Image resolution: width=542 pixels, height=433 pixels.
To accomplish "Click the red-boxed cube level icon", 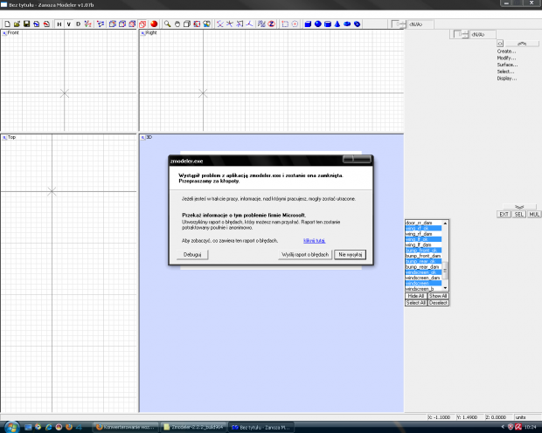I will coord(142,24).
